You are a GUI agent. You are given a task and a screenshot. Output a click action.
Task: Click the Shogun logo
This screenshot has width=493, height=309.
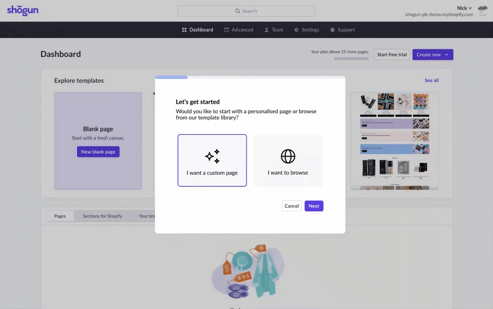tap(23, 11)
